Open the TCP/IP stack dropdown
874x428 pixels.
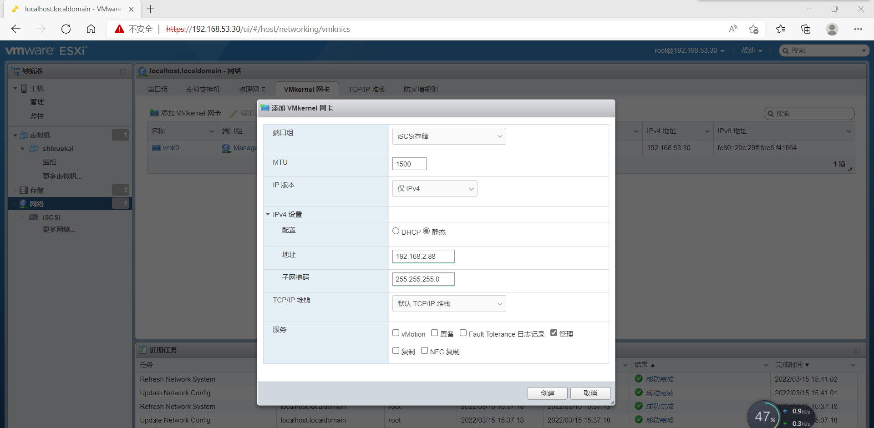449,304
